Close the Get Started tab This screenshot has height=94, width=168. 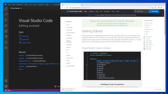pyautogui.click(x=22, y=8)
